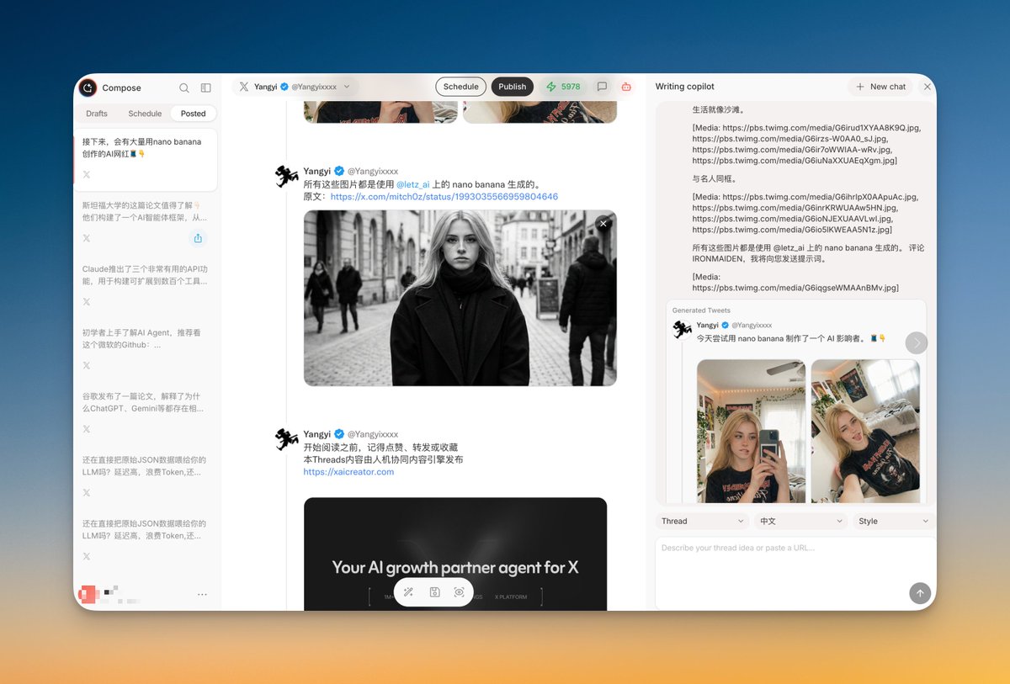Open the Style dropdown
The width and height of the screenshot is (1010, 684).
click(894, 521)
